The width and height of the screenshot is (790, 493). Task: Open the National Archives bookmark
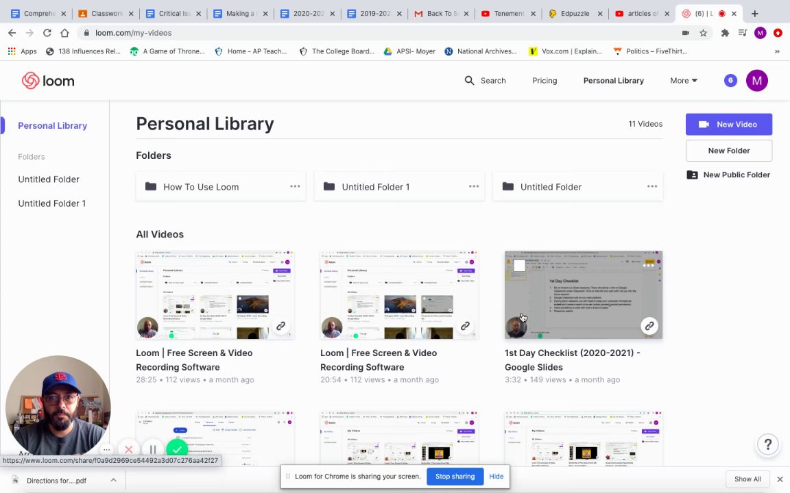tap(481, 51)
